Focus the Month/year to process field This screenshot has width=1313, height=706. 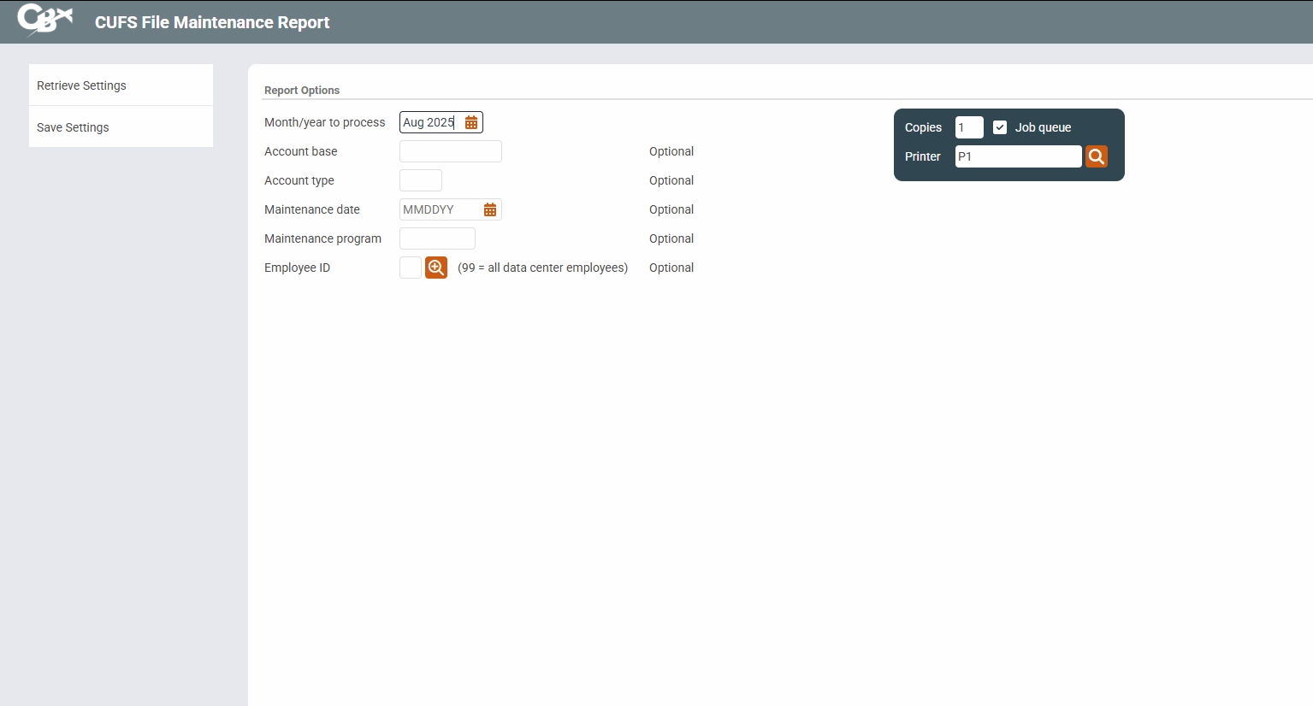click(x=430, y=122)
